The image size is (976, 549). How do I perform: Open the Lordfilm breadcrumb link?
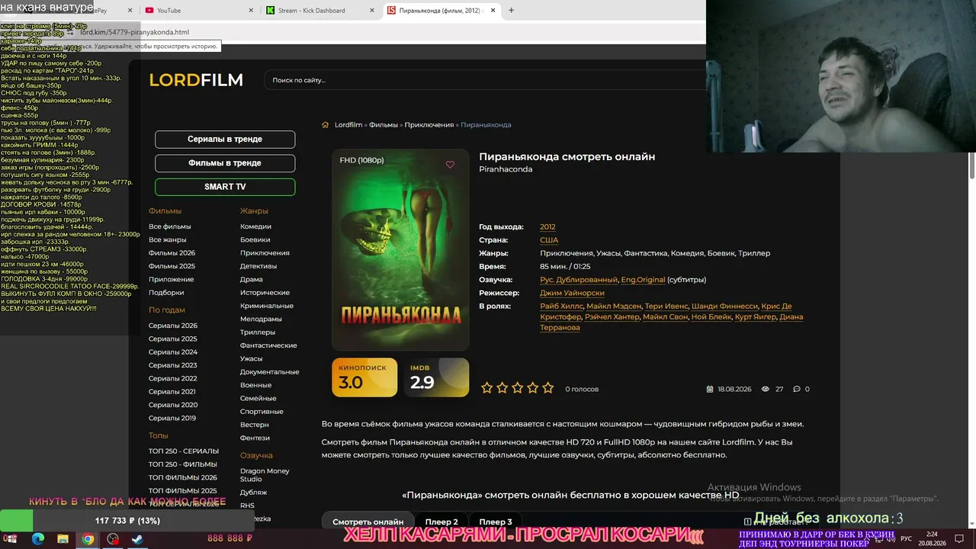tap(348, 125)
